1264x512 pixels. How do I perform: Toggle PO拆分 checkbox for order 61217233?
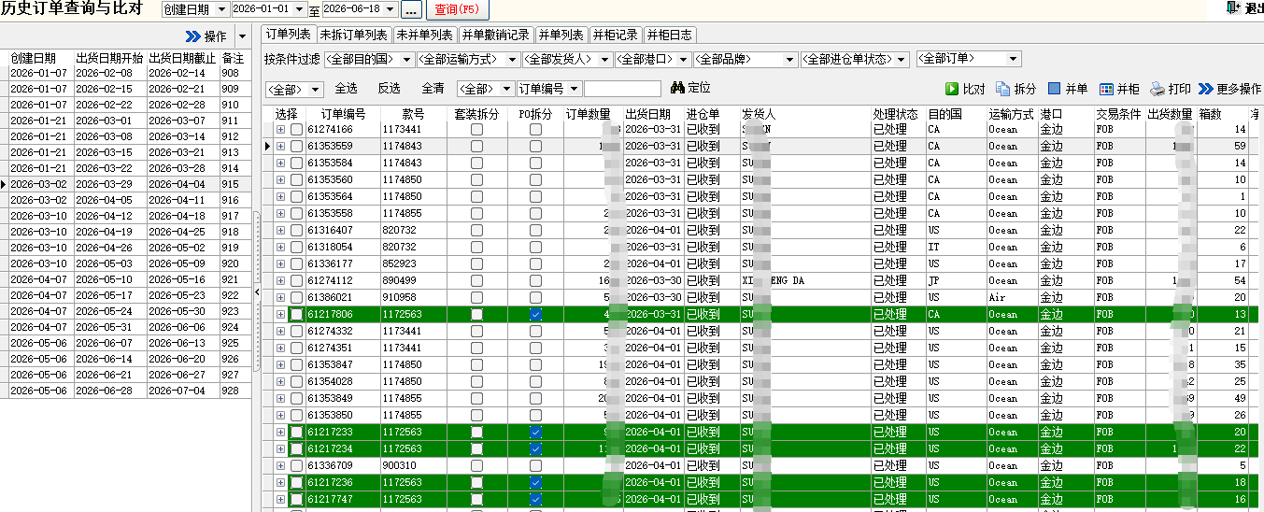coord(535,433)
